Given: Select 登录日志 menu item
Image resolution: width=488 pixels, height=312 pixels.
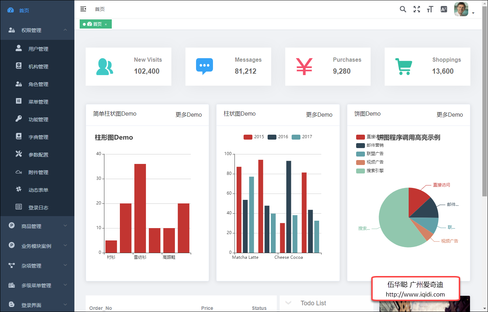Looking at the screenshot, I should [x=38, y=208].
